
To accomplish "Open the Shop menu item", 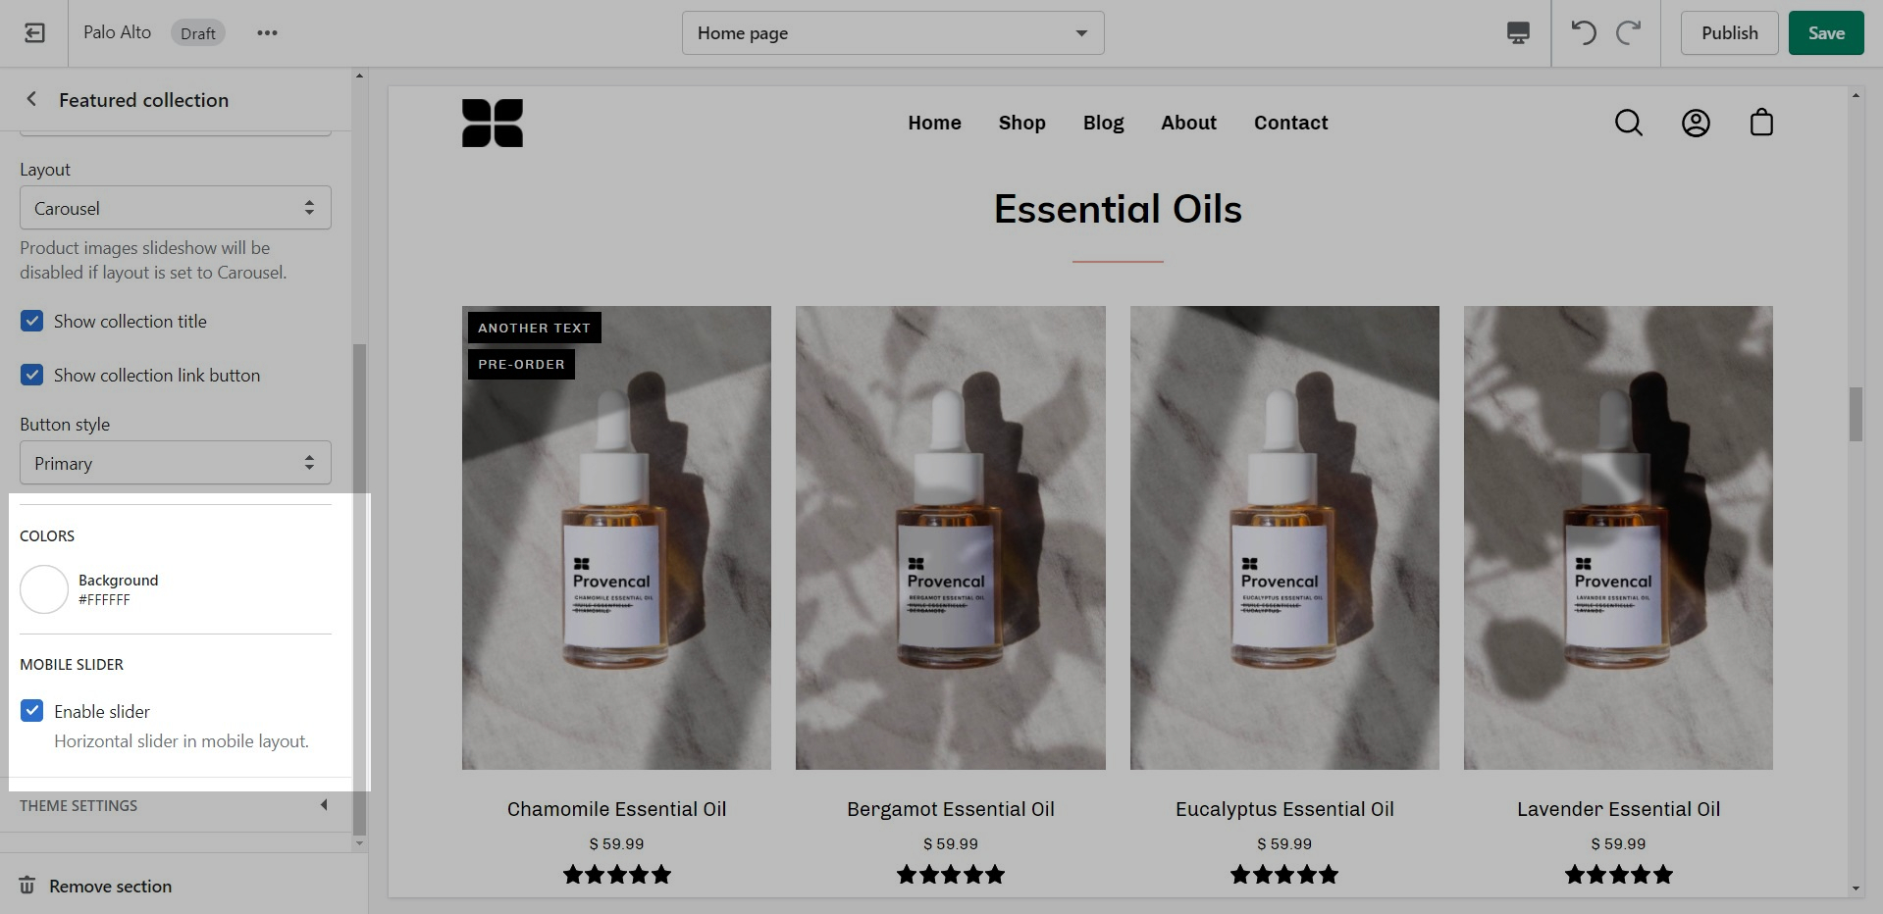I will click(x=1021, y=123).
